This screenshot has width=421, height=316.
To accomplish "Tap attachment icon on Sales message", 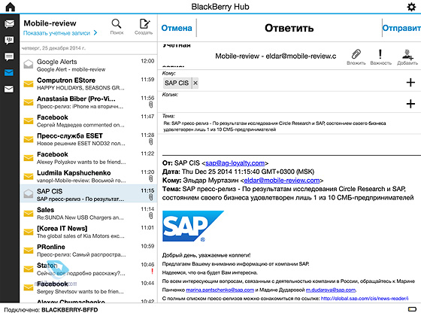I will [x=151, y=215].
